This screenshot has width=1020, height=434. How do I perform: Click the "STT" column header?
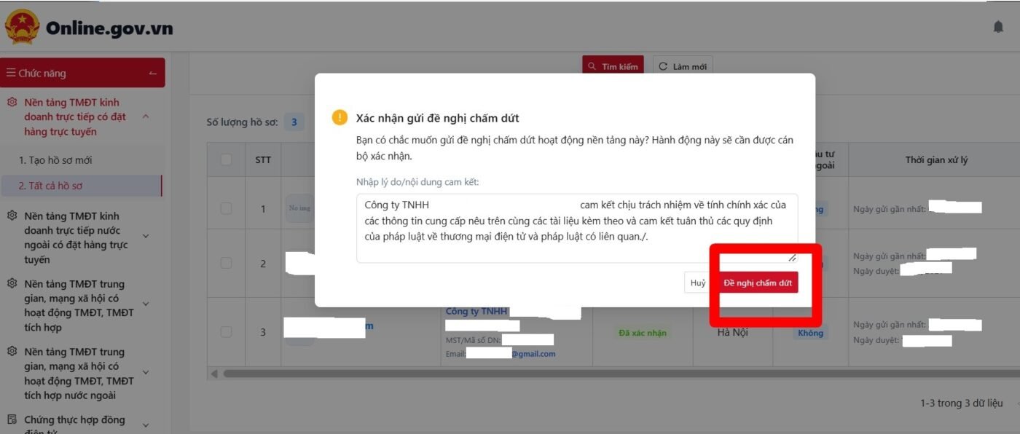click(263, 159)
